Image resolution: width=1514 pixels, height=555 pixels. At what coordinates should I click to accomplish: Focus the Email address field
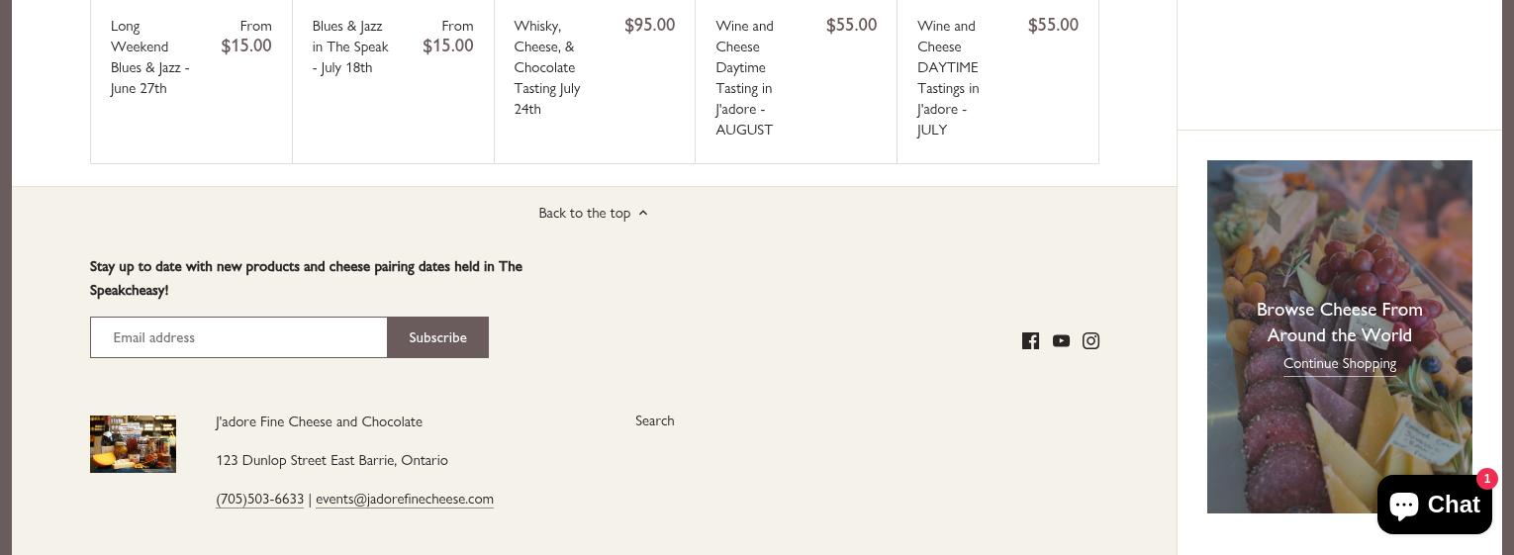click(238, 337)
